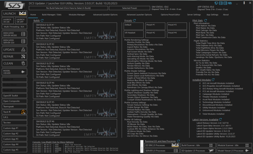
Task: Click SERVER processes indicator
Action: coord(162,151)
